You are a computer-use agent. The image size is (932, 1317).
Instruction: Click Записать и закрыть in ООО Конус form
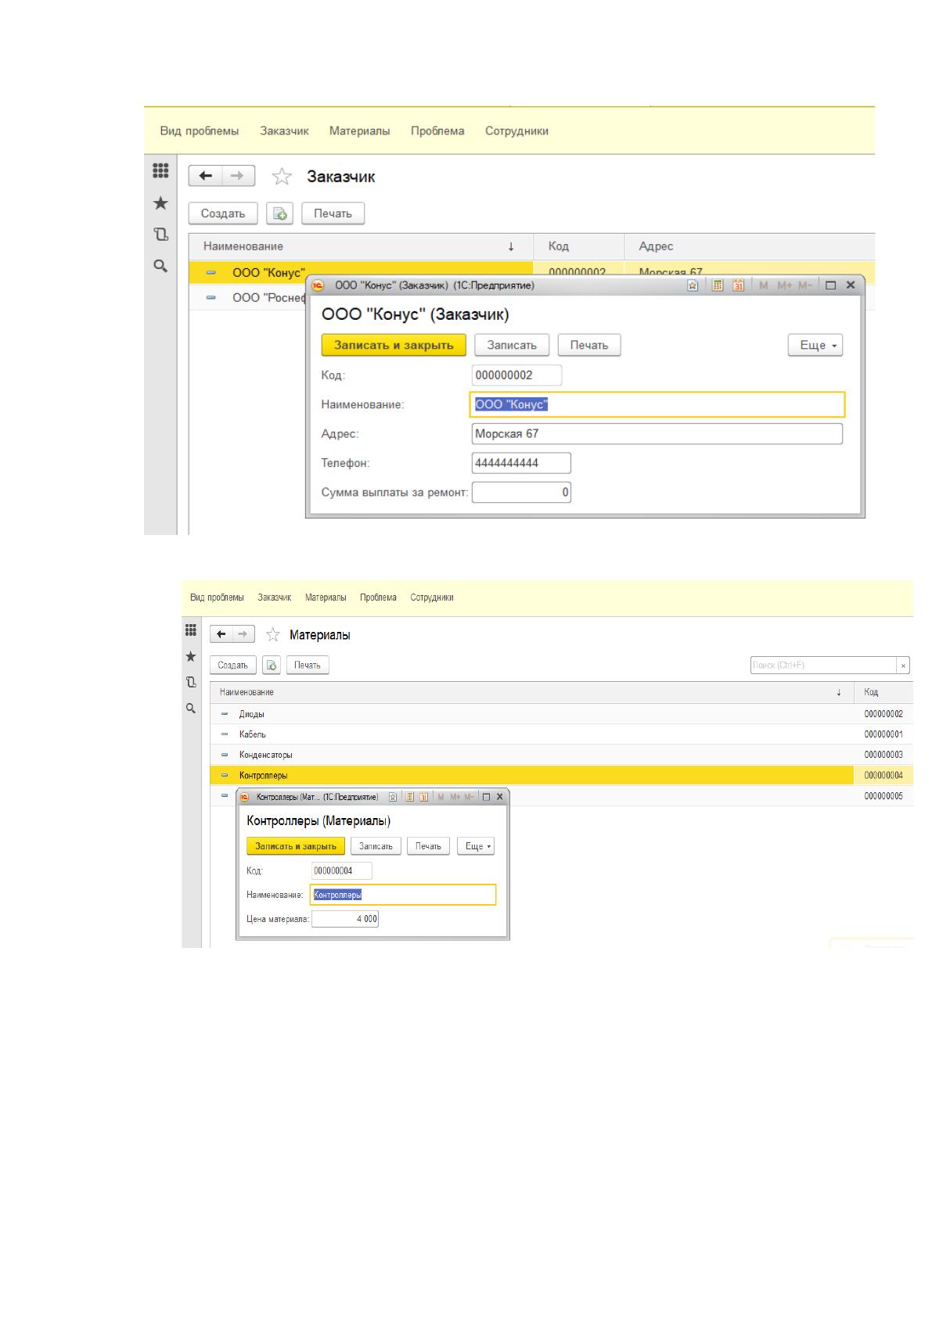point(394,345)
